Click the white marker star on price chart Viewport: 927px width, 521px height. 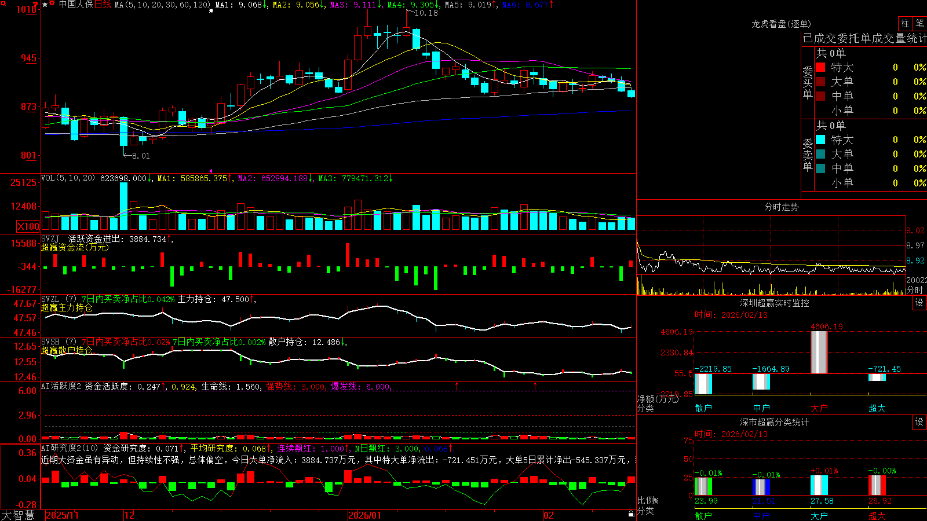click(211, 10)
